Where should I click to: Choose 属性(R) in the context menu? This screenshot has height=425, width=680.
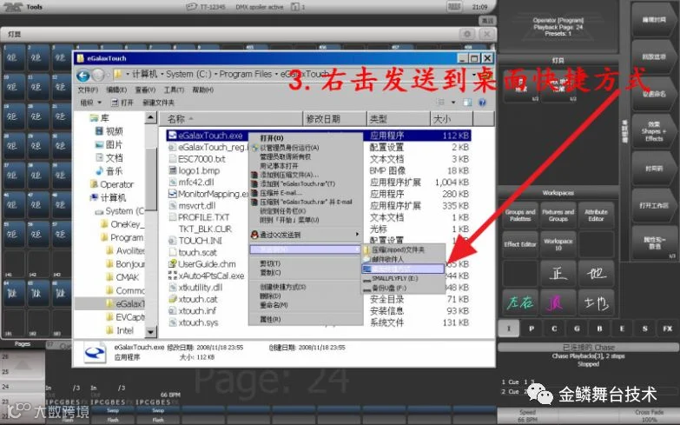point(270,319)
